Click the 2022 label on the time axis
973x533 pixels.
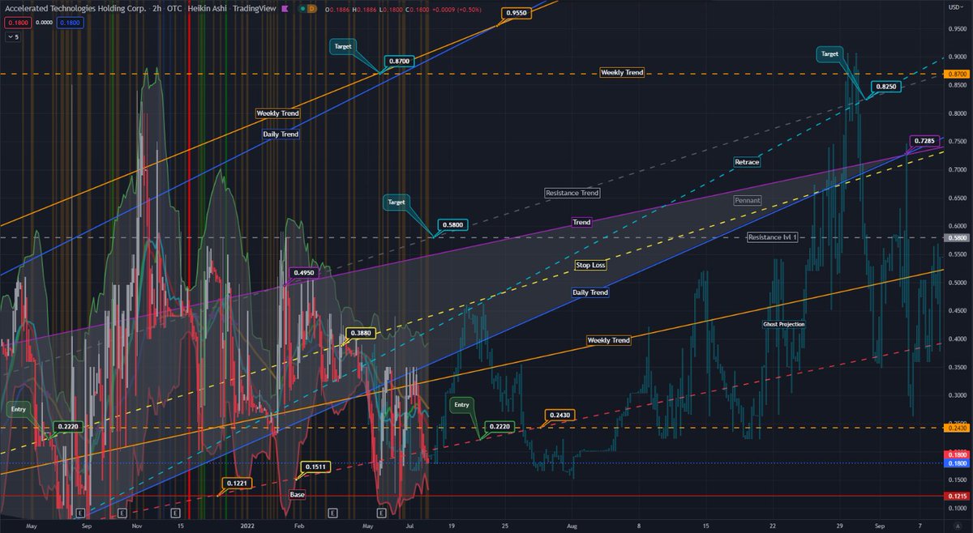pyautogui.click(x=249, y=525)
